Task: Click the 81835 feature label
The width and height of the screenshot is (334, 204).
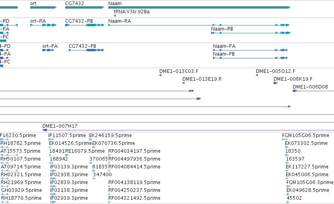Action: pos(100,167)
